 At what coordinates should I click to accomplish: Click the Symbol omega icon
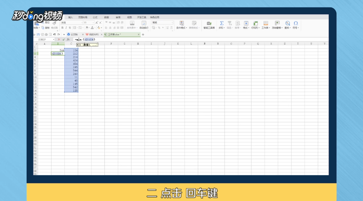pos(296,23)
